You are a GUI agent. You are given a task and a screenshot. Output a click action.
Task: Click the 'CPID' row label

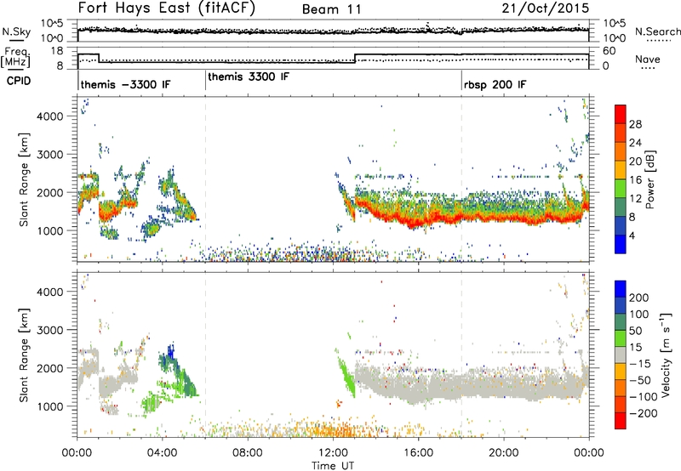click(19, 81)
